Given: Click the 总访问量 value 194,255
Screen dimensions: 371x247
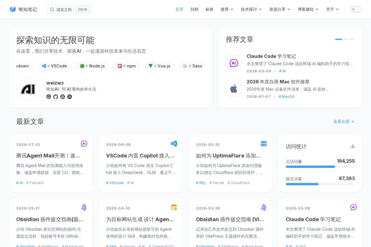Looking at the screenshot, I should click(x=346, y=161).
